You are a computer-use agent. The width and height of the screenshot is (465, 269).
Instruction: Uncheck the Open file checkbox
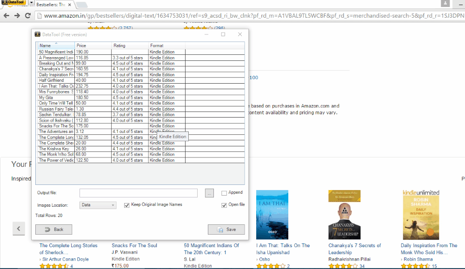[x=224, y=205]
